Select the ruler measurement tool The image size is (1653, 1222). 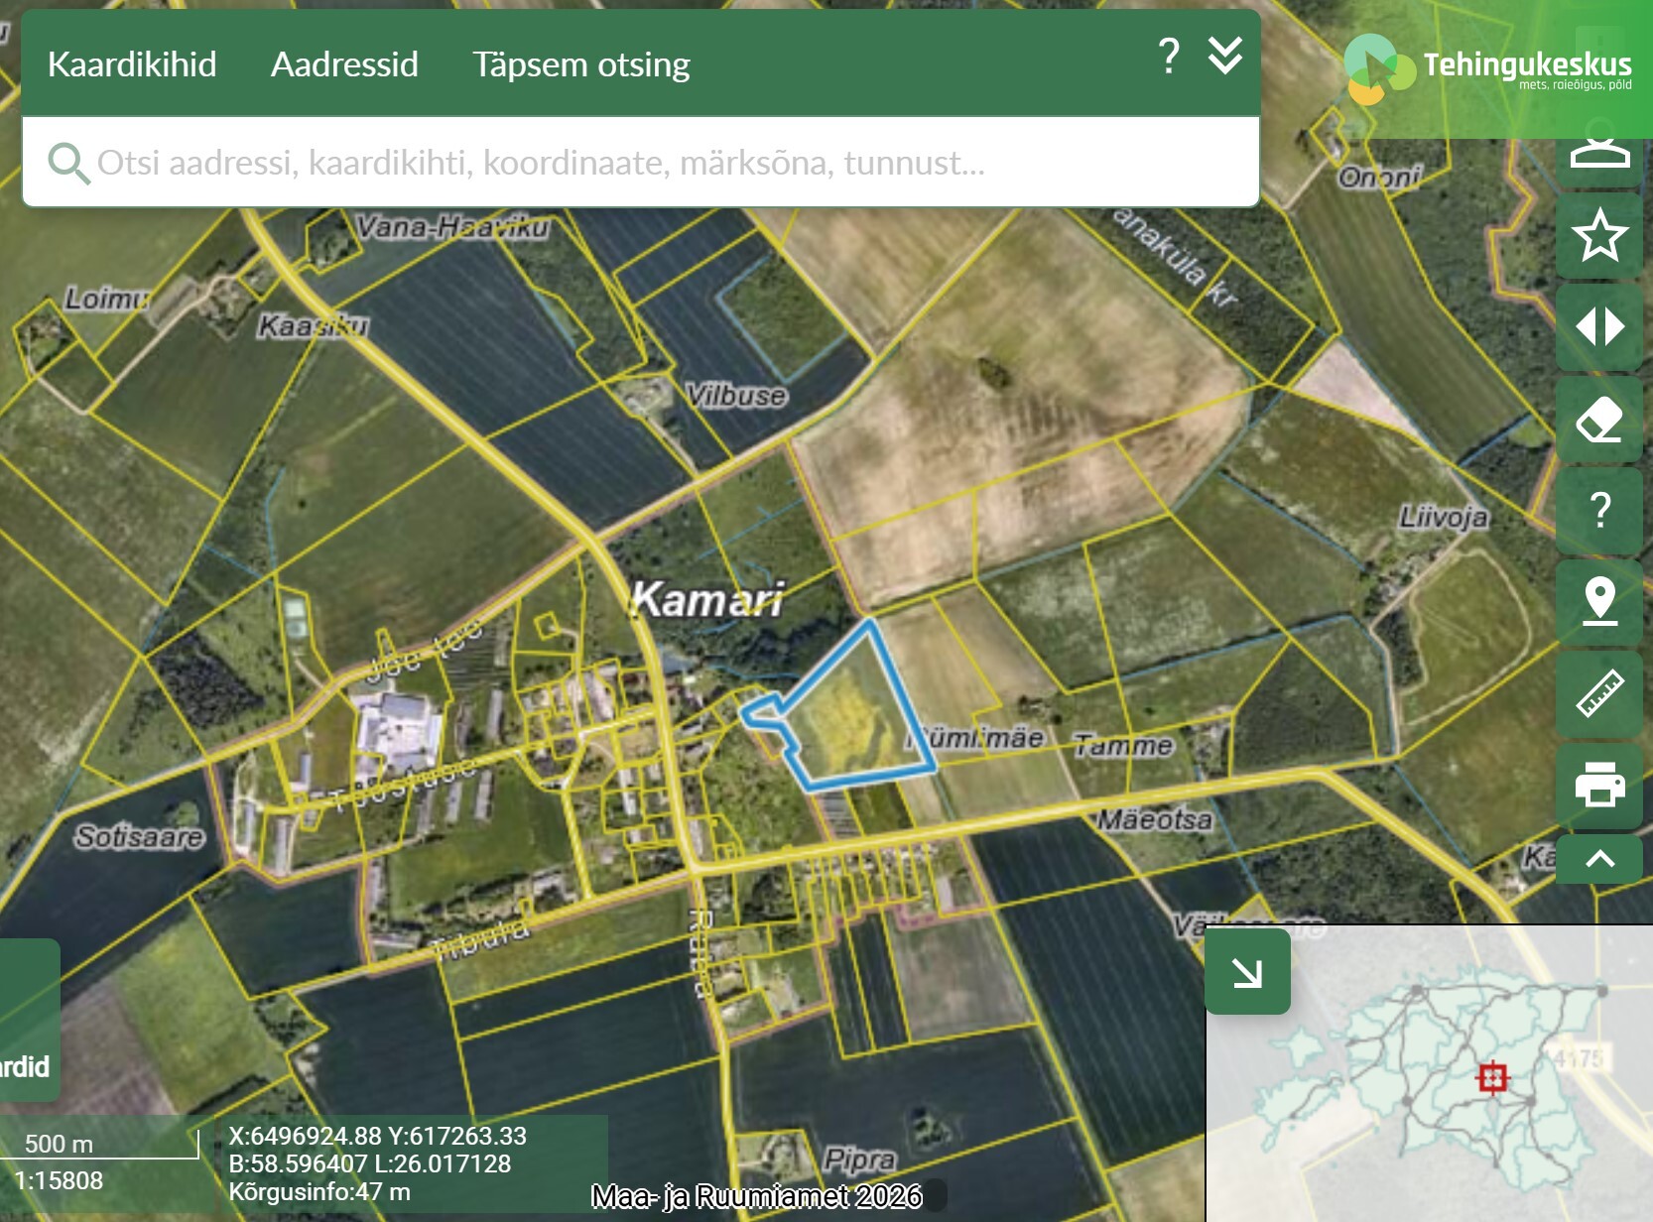click(x=1599, y=693)
